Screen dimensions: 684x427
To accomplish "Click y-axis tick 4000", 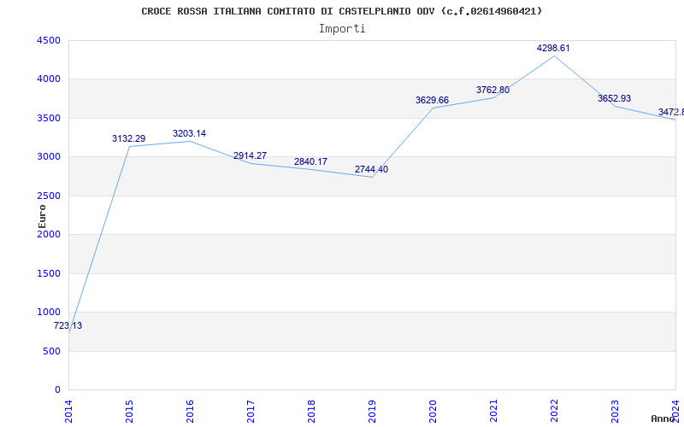I will click(x=49, y=79).
